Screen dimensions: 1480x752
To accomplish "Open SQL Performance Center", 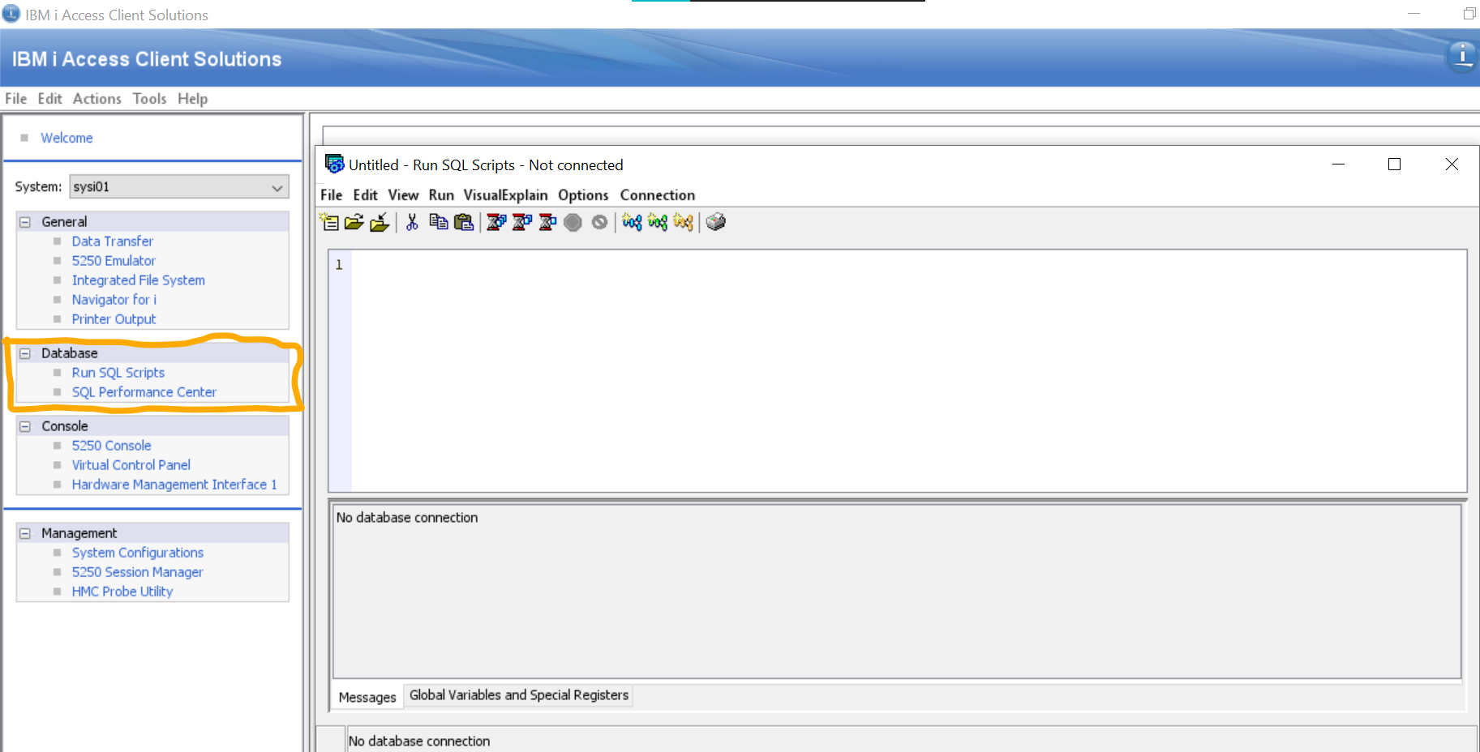I will [144, 392].
